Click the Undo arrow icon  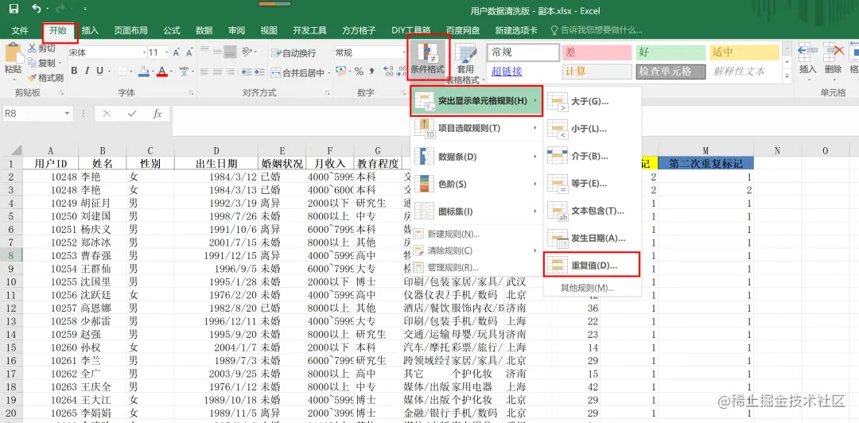tap(36, 9)
